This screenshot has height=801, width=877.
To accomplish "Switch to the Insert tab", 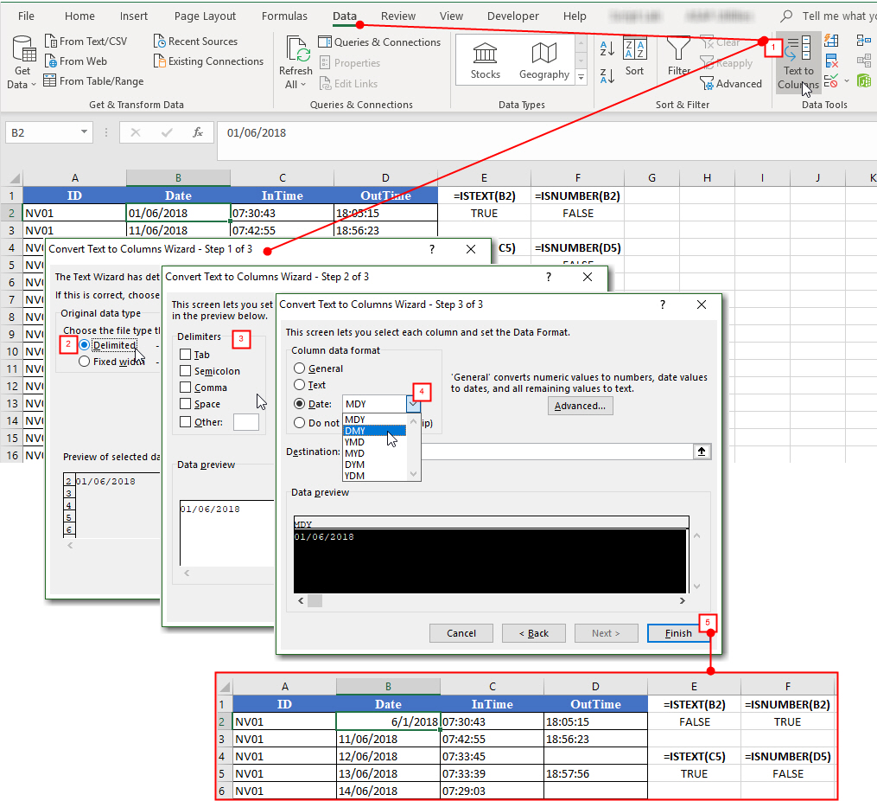I will pyautogui.click(x=134, y=16).
